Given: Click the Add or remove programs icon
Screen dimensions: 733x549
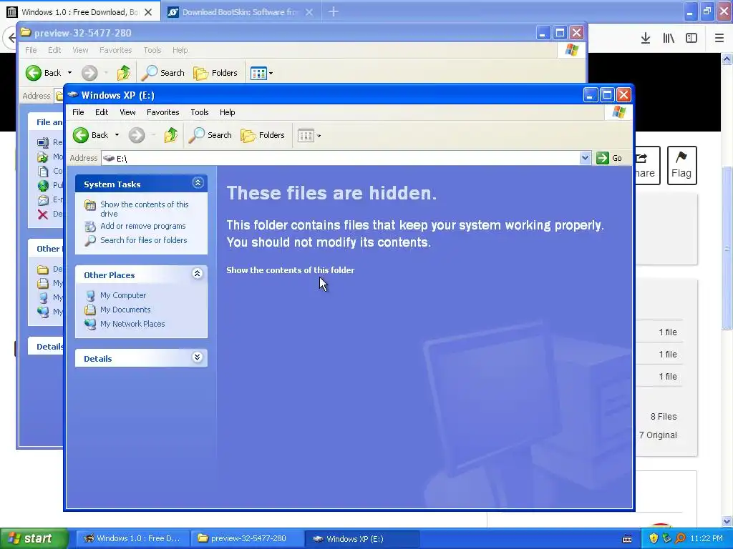Looking at the screenshot, I should coord(90,227).
